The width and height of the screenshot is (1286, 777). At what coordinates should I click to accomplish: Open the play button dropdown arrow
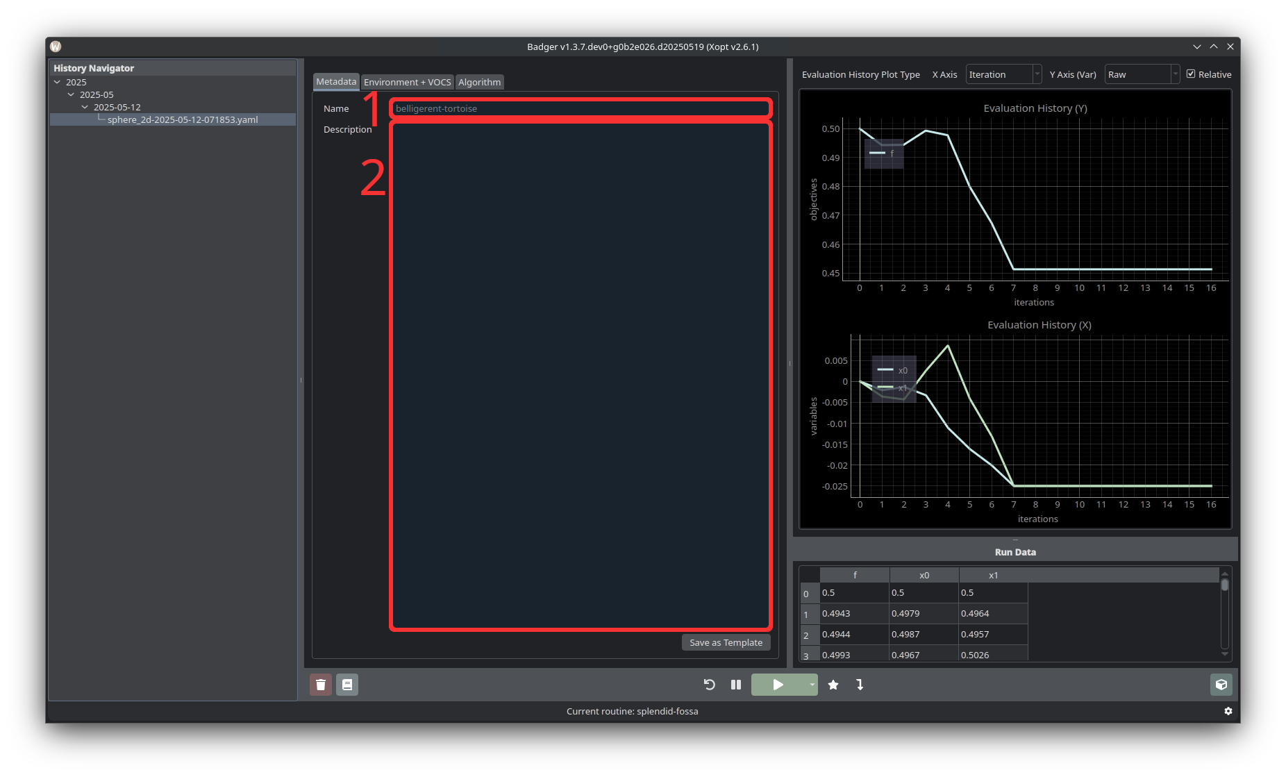click(x=812, y=685)
